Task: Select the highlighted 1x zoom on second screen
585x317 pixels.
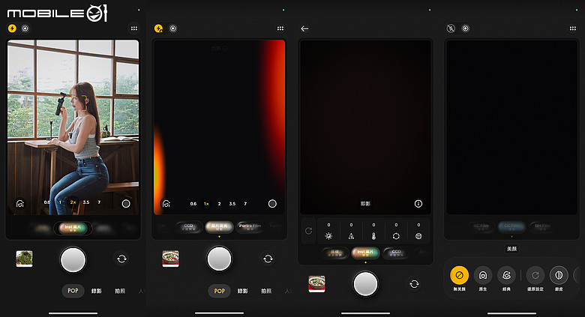Action: [x=206, y=204]
